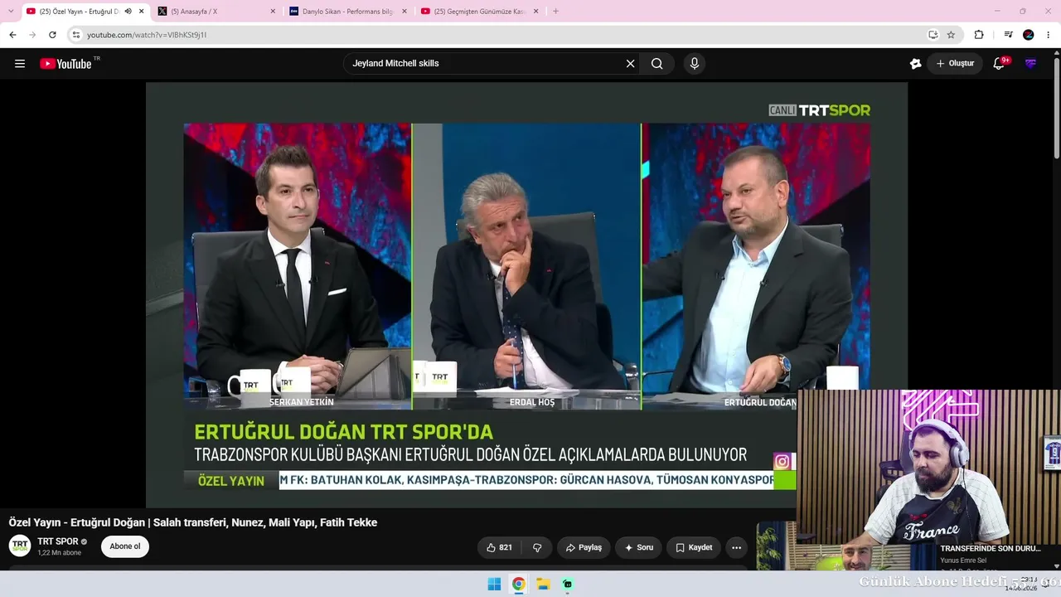This screenshot has height=597, width=1061.
Task: Open the YouTube account avatar menu
Action: coord(1030,64)
